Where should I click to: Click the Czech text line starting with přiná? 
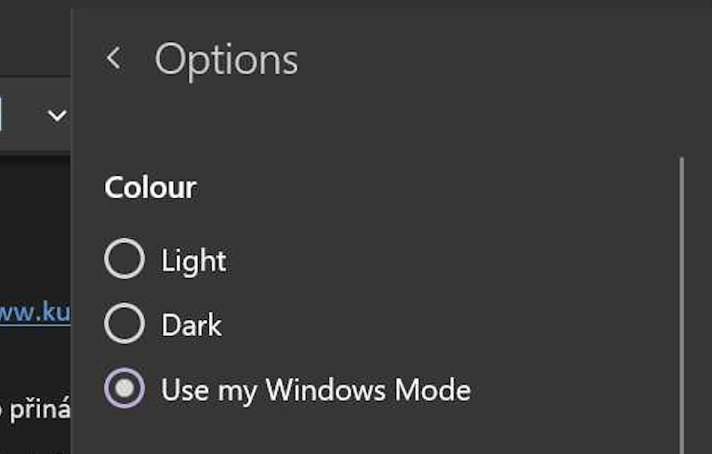pos(35,409)
